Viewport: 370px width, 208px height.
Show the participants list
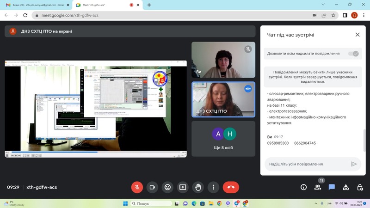tap(318, 187)
